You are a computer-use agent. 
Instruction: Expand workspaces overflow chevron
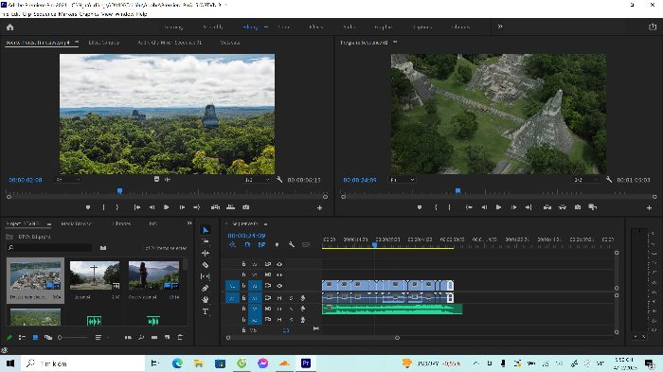coord(500,27)
